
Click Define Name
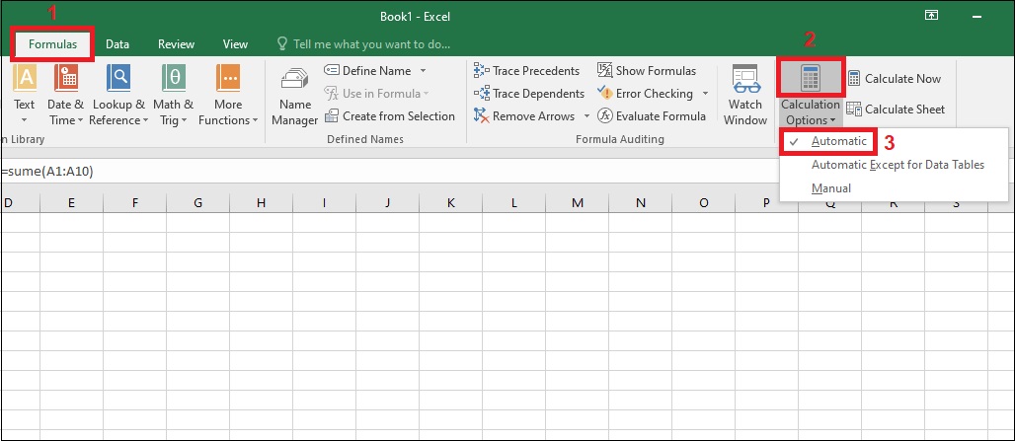click(368, 70)
